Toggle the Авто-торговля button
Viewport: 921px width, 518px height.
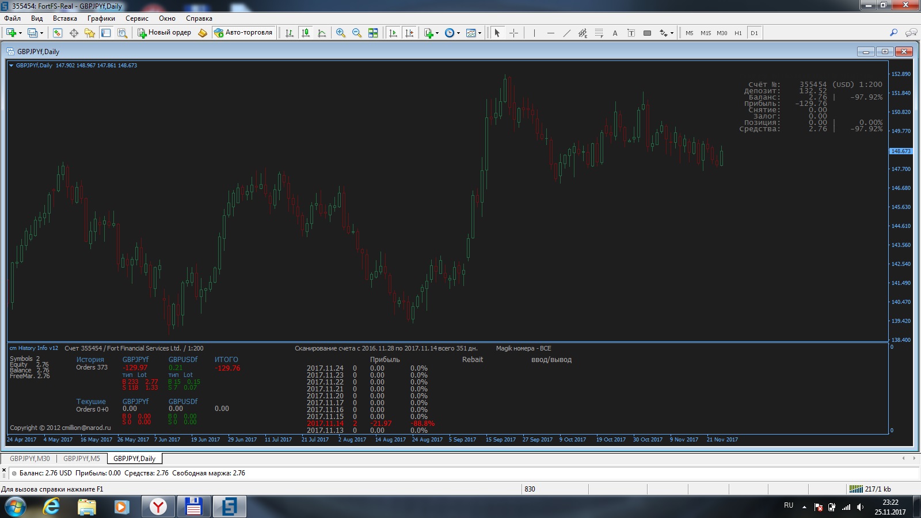point(243,33)
